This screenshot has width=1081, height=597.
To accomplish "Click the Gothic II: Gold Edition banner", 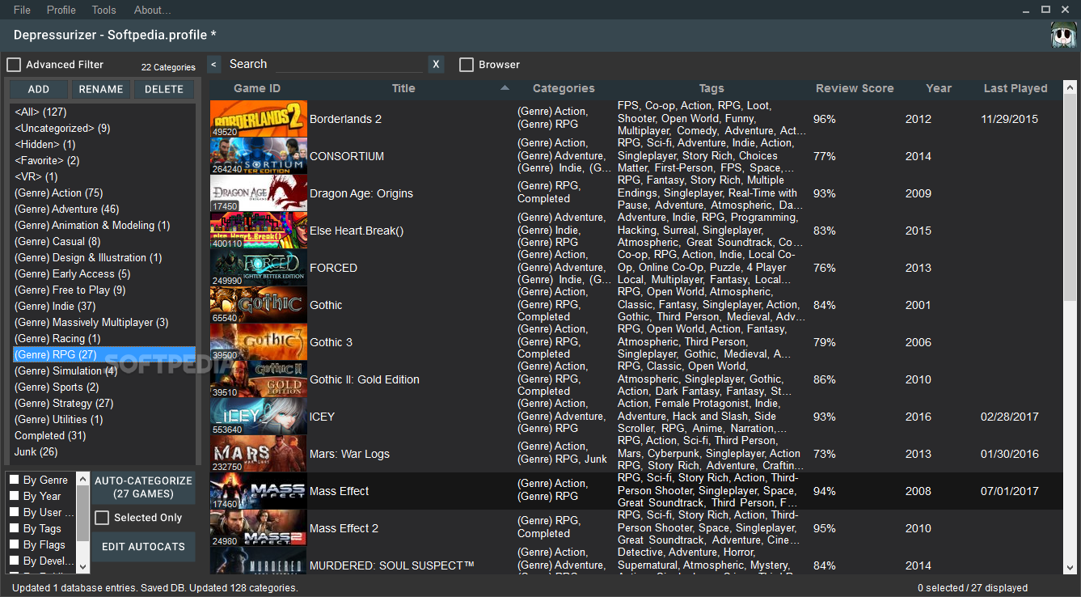I will click(x=259, y=379).
